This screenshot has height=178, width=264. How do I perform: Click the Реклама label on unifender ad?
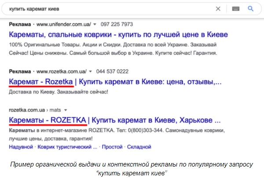(20, 24)
